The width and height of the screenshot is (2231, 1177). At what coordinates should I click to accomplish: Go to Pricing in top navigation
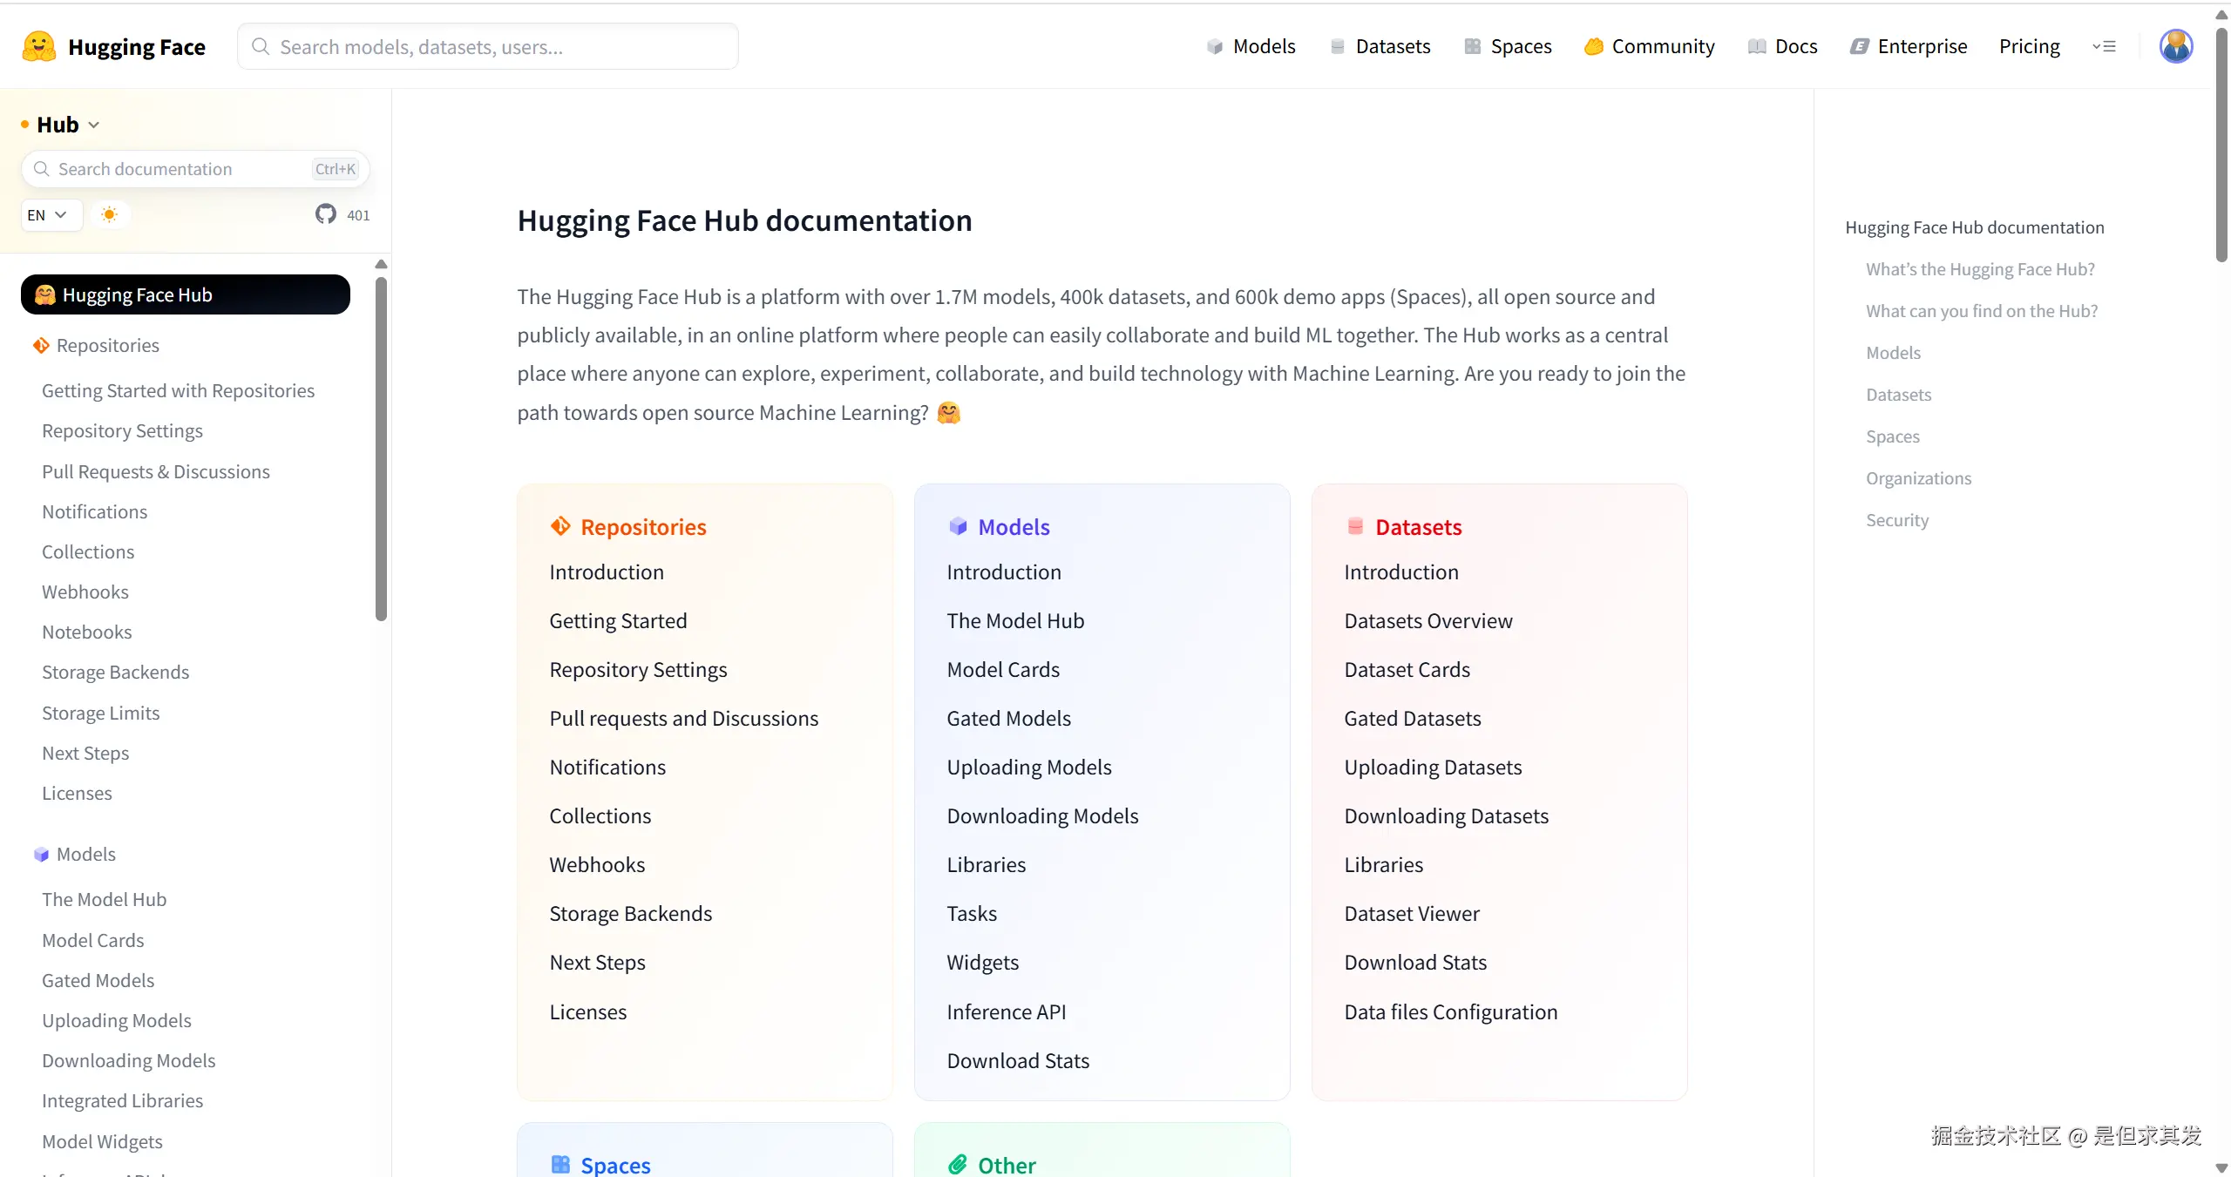[2029, 46]
